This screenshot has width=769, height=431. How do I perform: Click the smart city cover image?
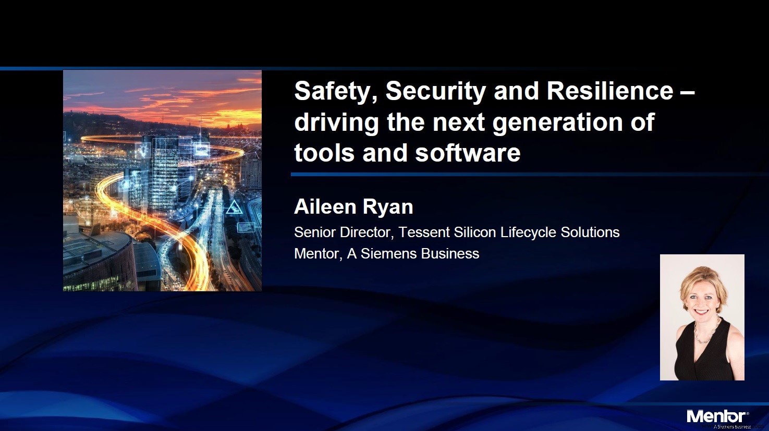point(162,180)
